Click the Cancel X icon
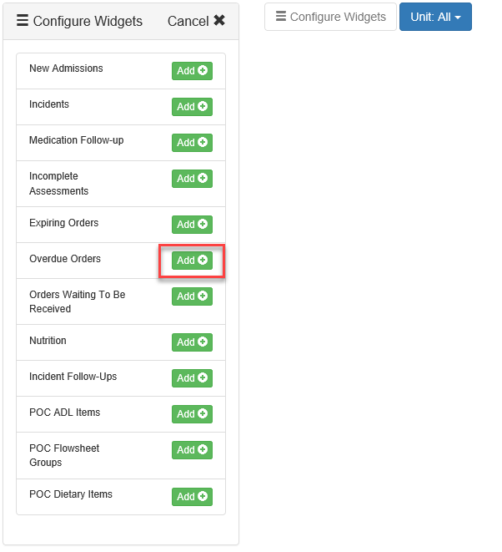 [x=219, y=21]
